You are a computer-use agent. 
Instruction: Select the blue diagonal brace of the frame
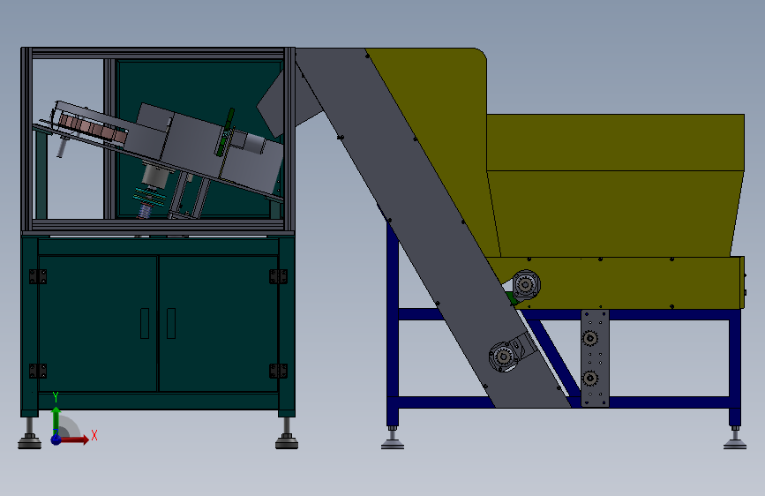tap(554, 357)
